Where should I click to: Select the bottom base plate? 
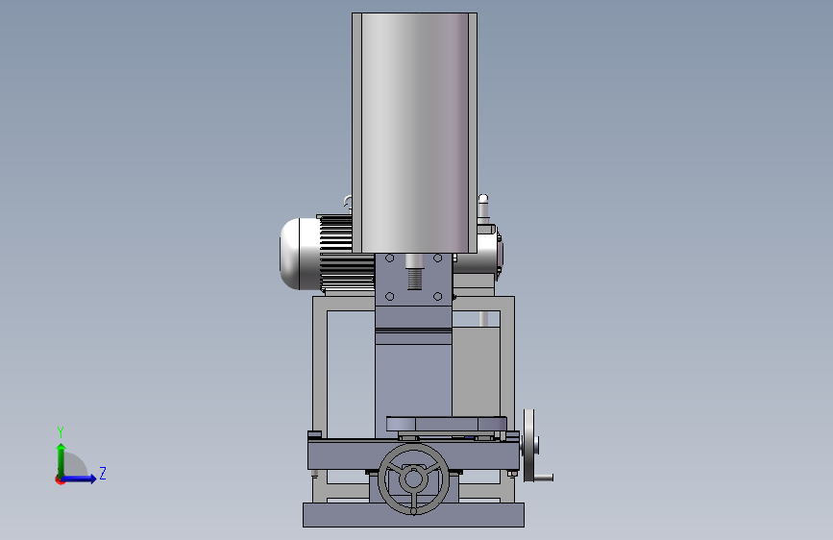click(x=413, y=515)
